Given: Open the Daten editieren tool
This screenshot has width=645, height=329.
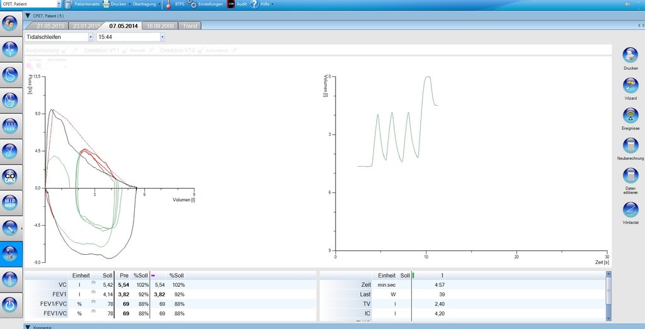Looking at the screenshot, I should click(x=631, y=176).
